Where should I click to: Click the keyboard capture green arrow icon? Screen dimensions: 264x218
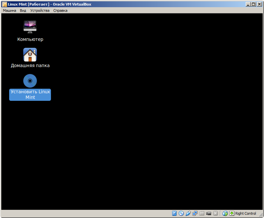232,213
